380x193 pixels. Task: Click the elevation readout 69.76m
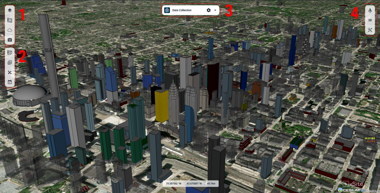point(212,184)
